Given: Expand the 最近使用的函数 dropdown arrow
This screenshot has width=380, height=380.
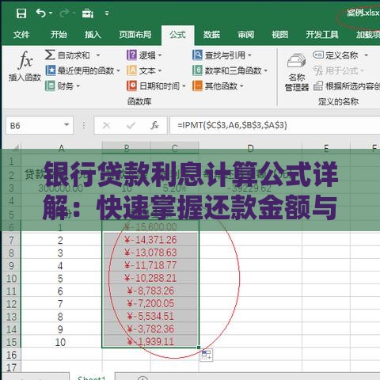Looking at the screenshot, I should point(118,70).
